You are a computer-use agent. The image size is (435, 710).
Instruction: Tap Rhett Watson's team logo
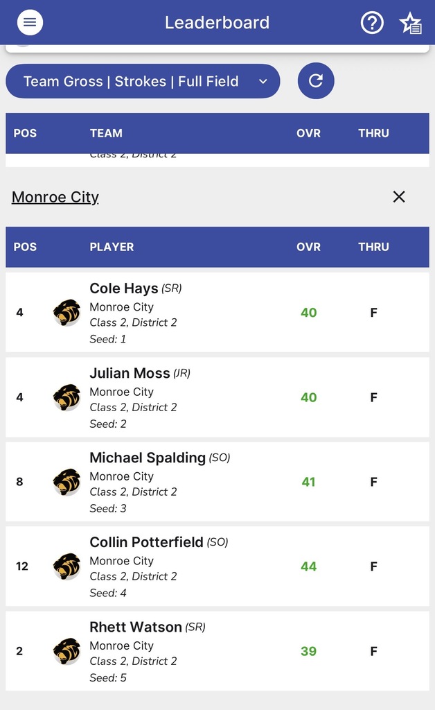tap(67, 651)
